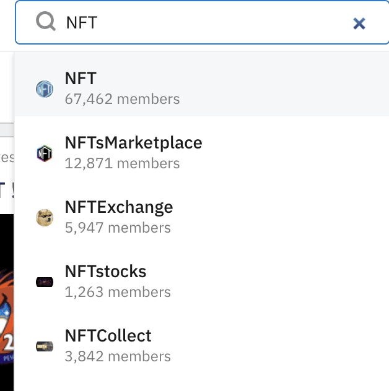389x391 pixels.
Task: Click the NFTstocks avatar icon
Action: (45, 282)
